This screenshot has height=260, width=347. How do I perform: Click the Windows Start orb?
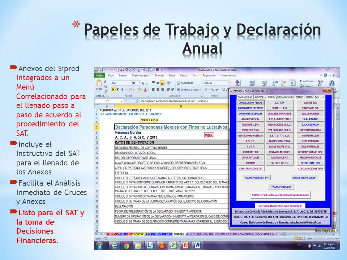[100, 246]
